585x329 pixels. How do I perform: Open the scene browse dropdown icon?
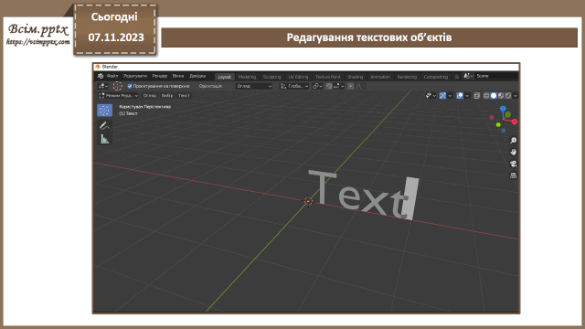click(x=468, y=76)
